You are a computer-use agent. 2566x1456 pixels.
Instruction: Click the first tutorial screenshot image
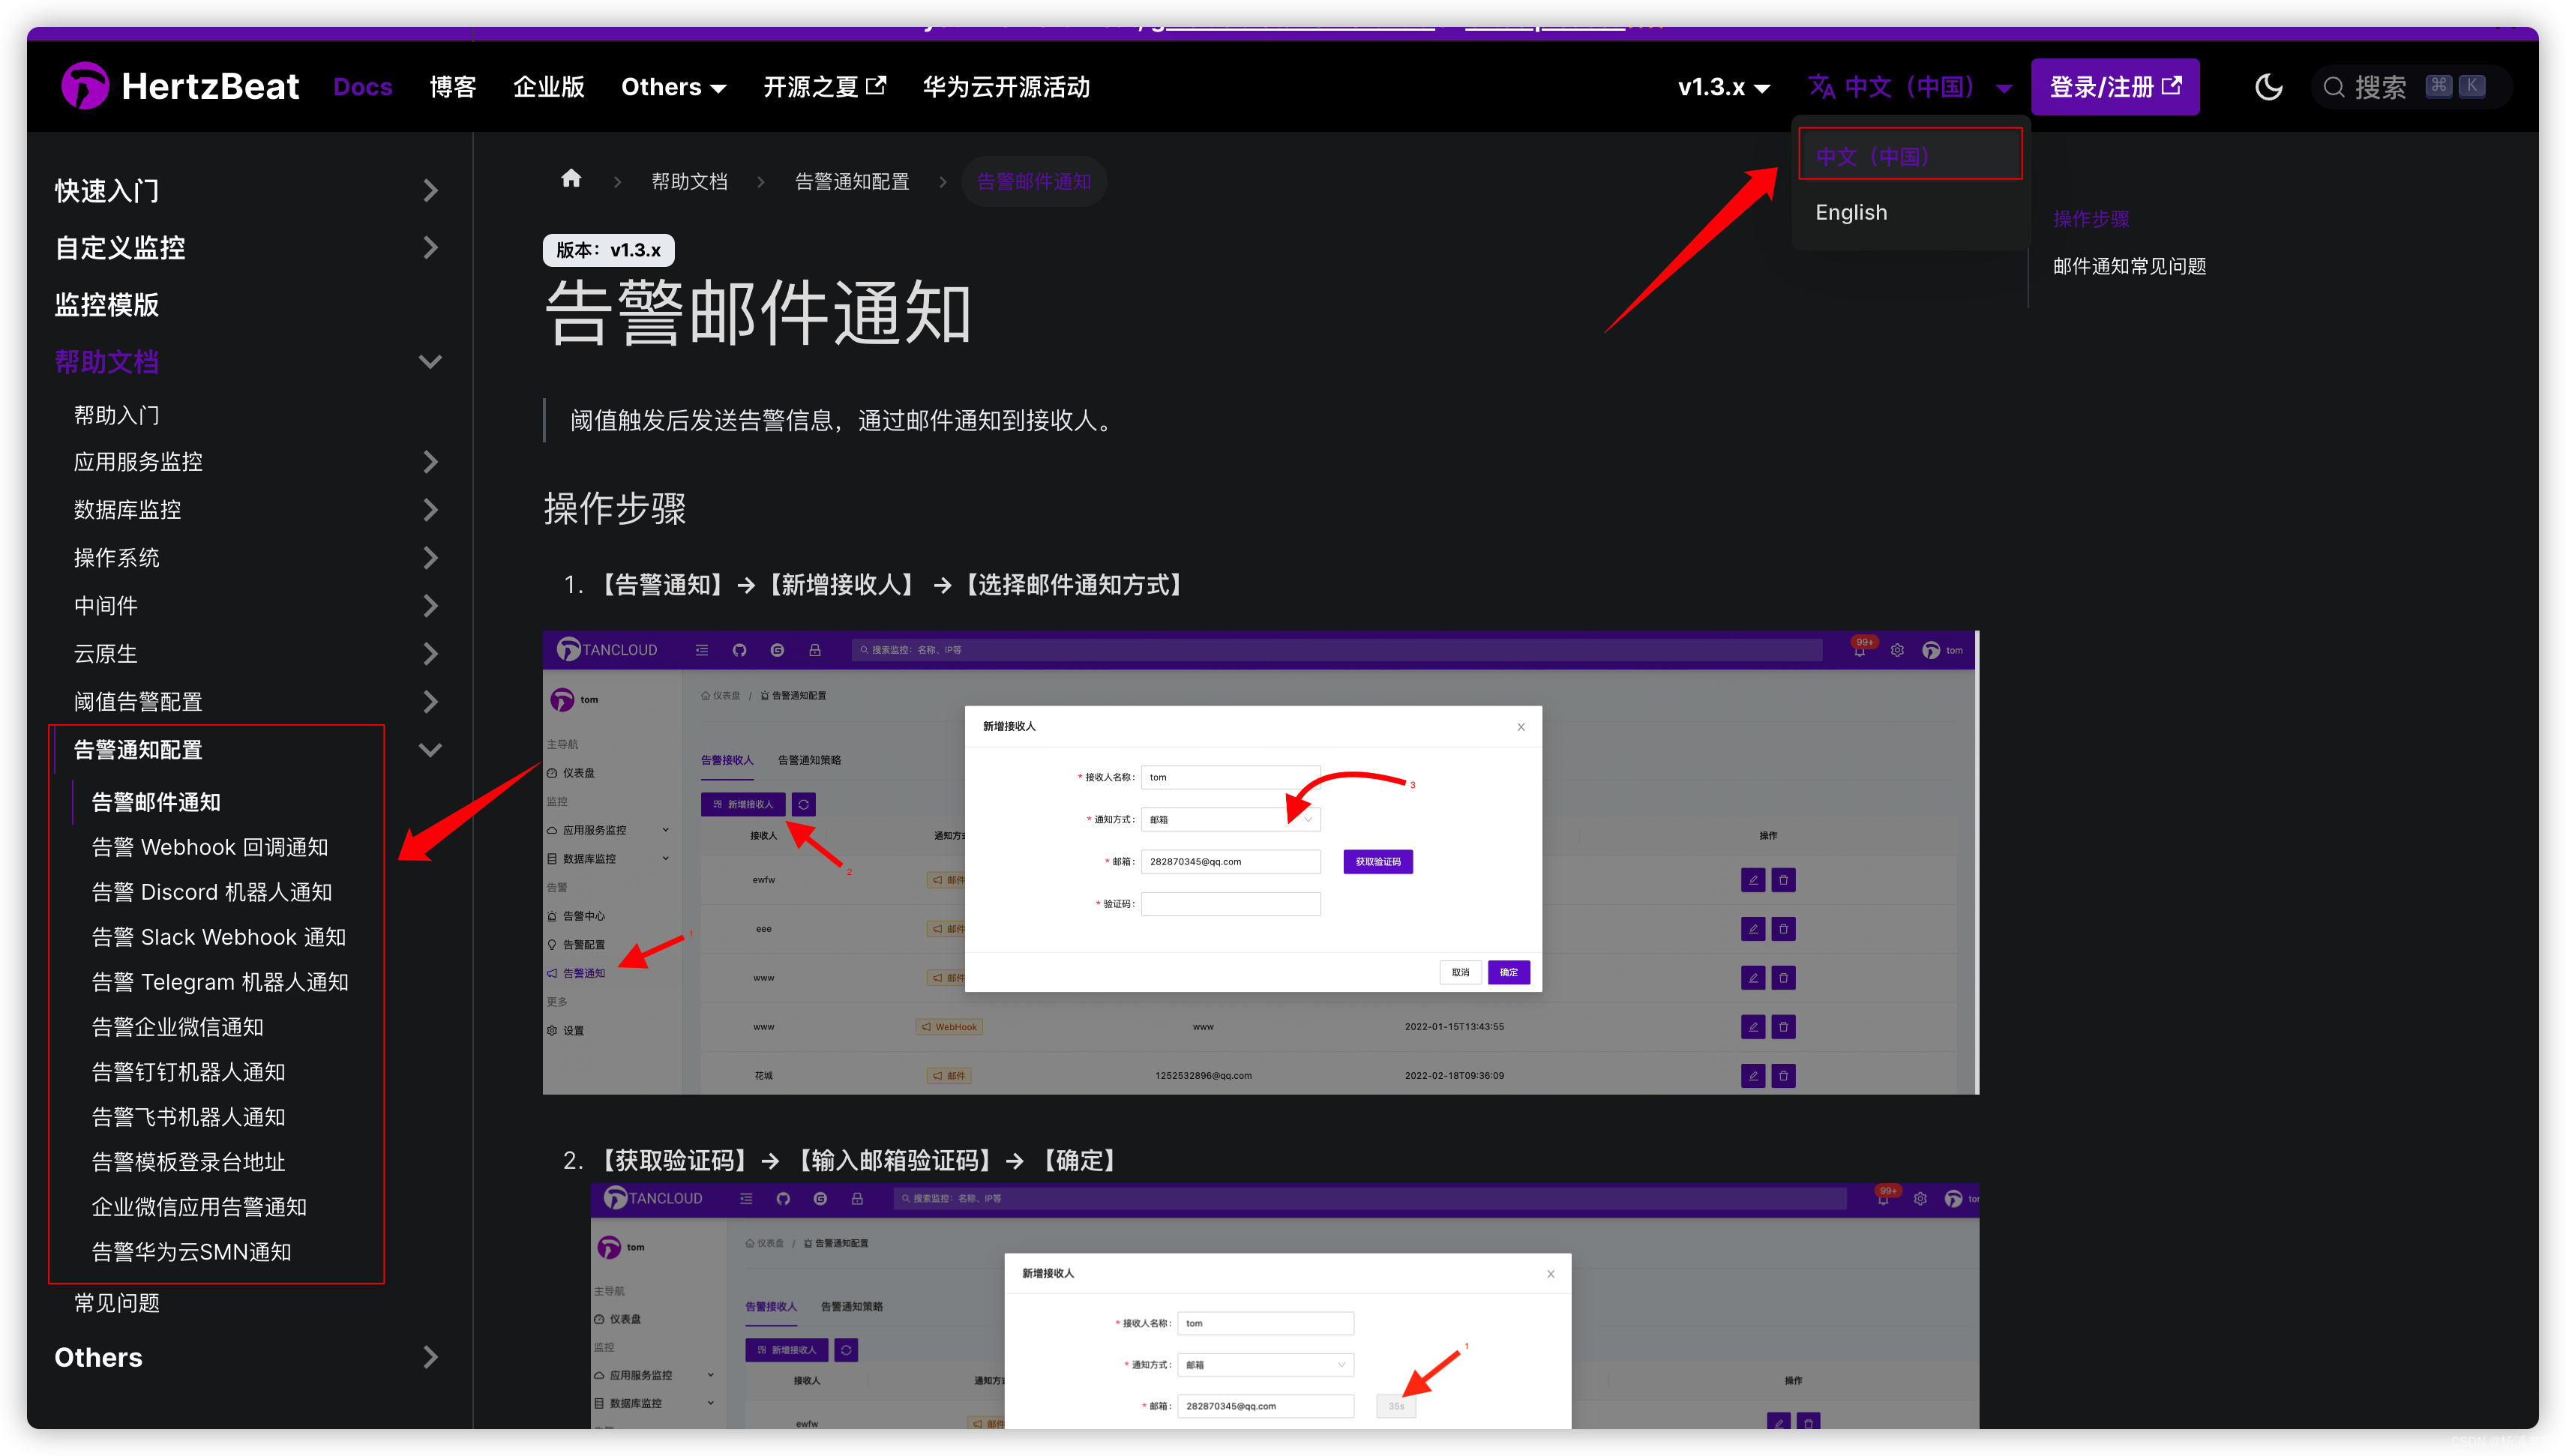[1260, 862]
